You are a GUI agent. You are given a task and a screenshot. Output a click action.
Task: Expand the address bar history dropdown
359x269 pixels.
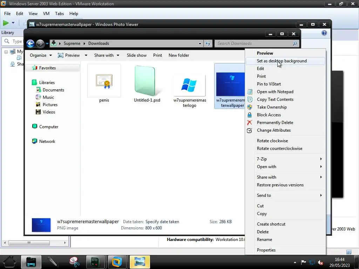pos(200,43)
